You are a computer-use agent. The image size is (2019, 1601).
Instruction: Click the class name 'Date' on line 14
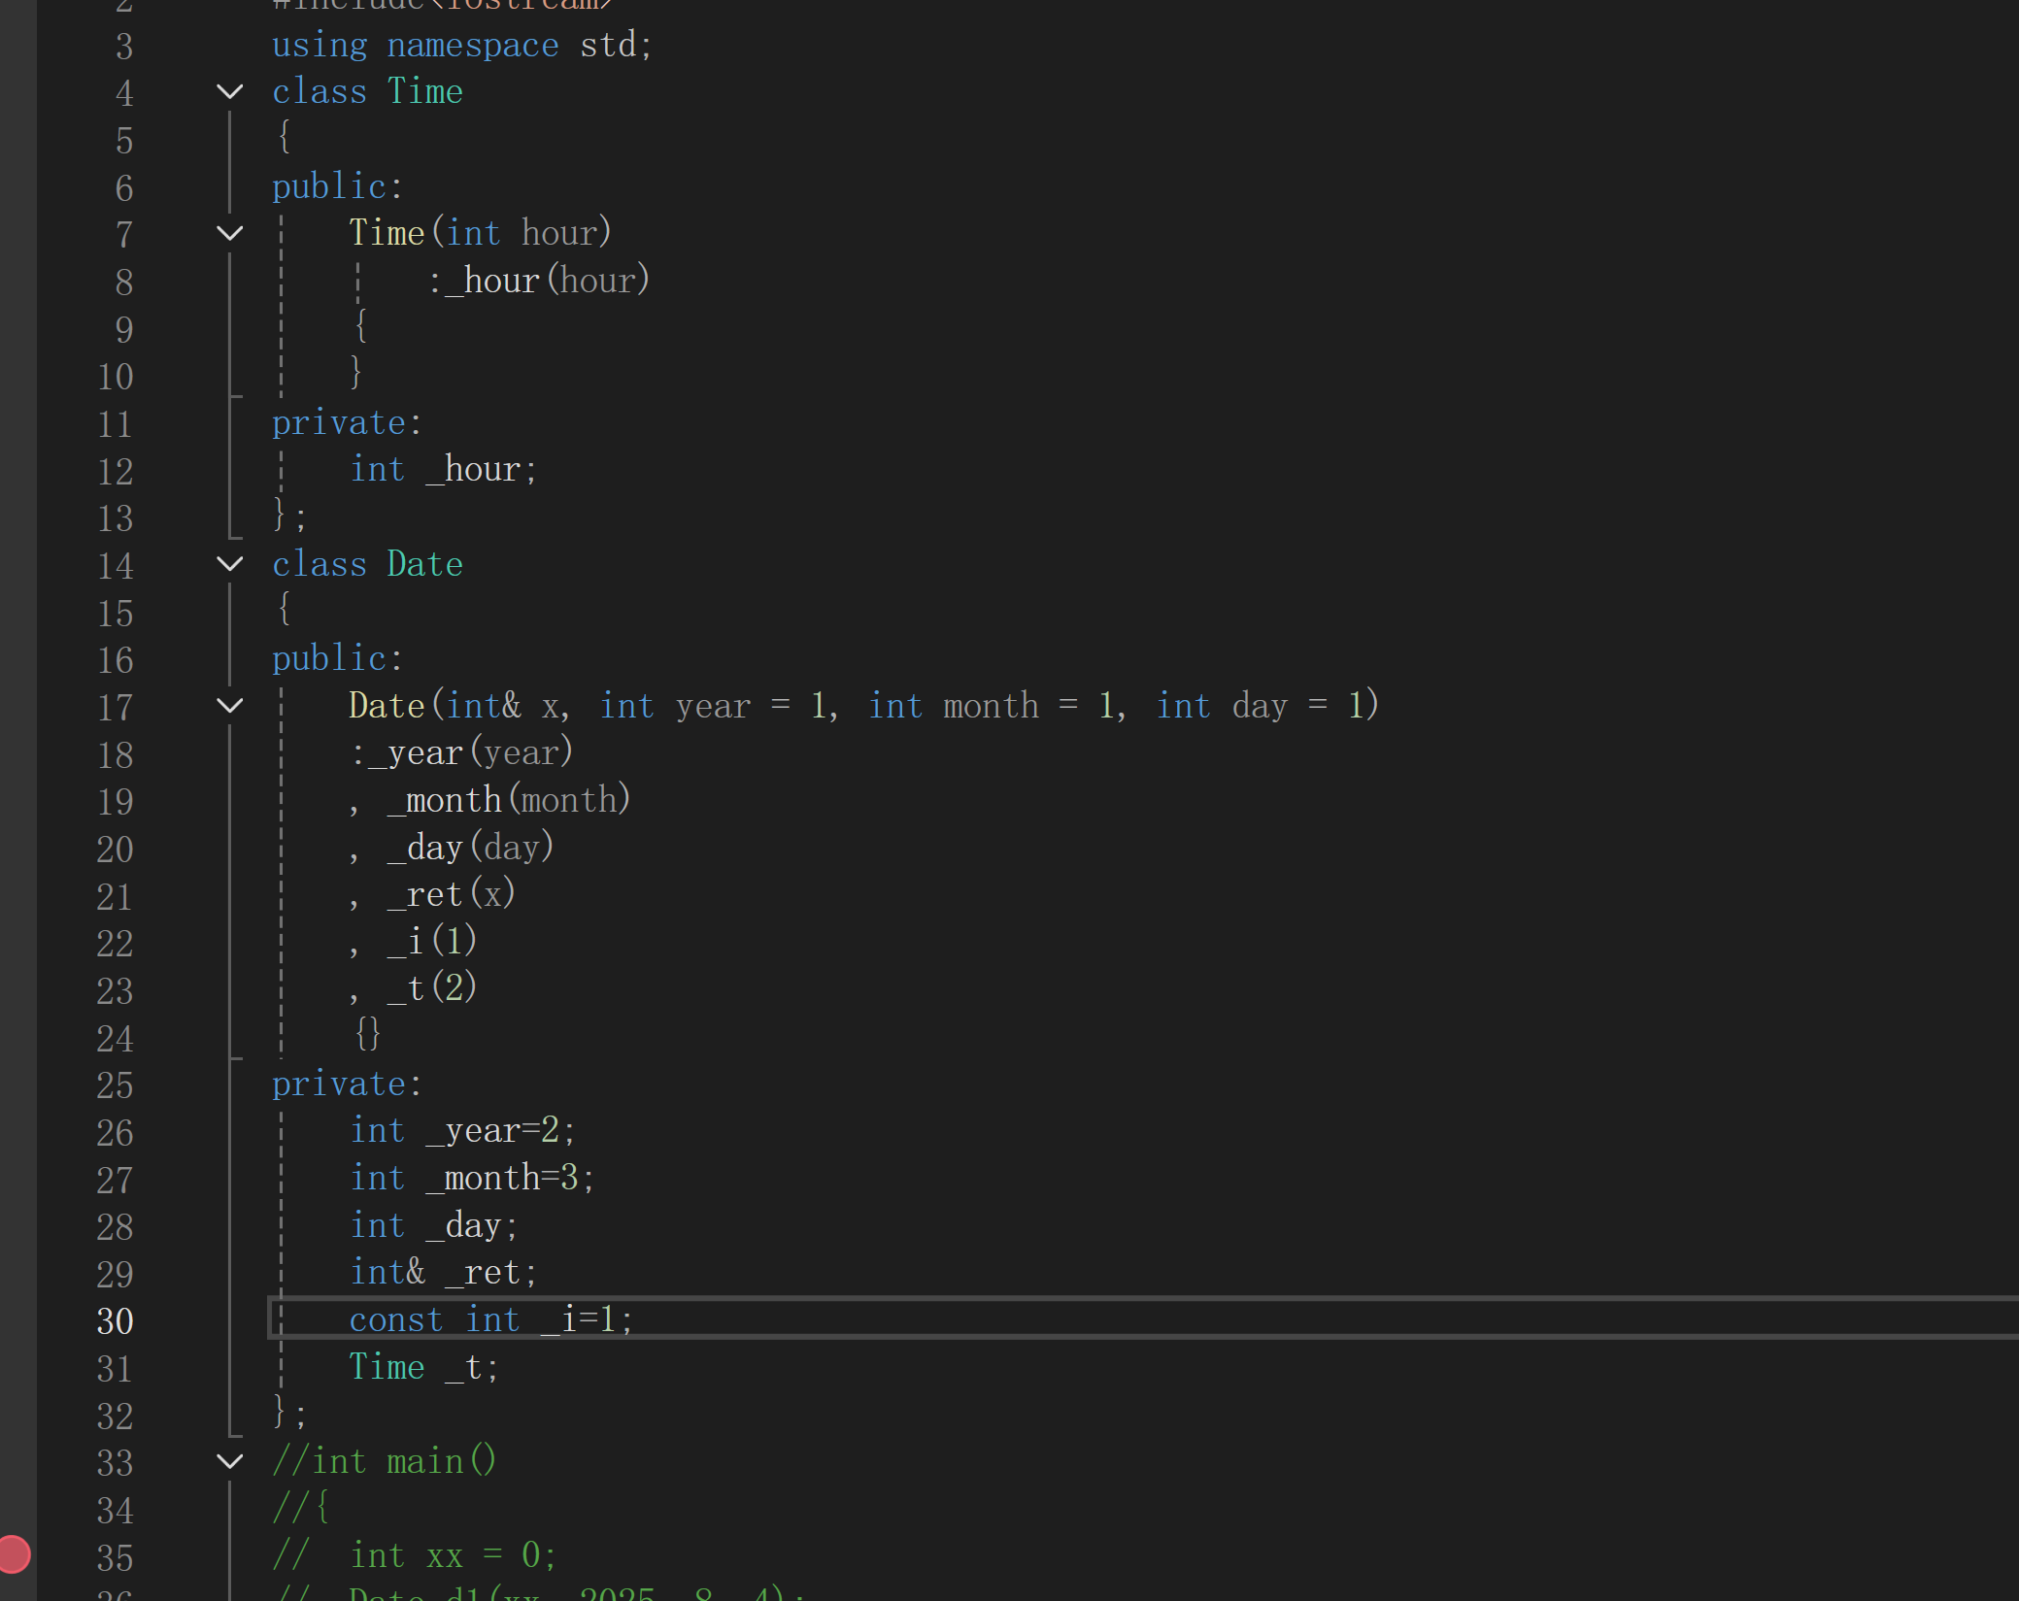pyautogui.click(x=425, y=564)
